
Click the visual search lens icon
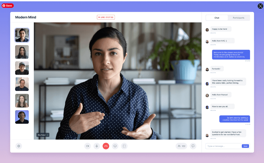coord(260,6)
